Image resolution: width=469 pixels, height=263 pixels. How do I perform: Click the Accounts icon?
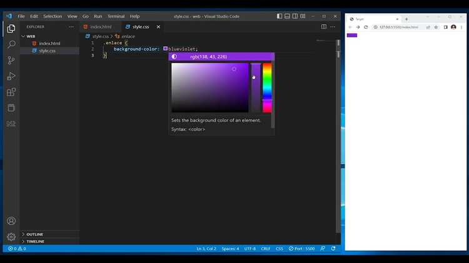click(11, 221)
